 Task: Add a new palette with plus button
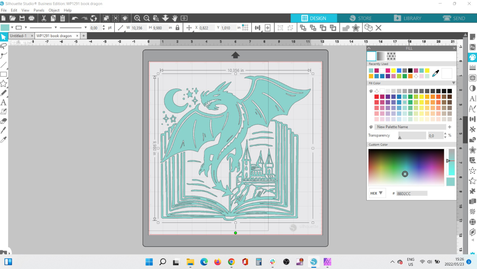[x=450, y=127]
